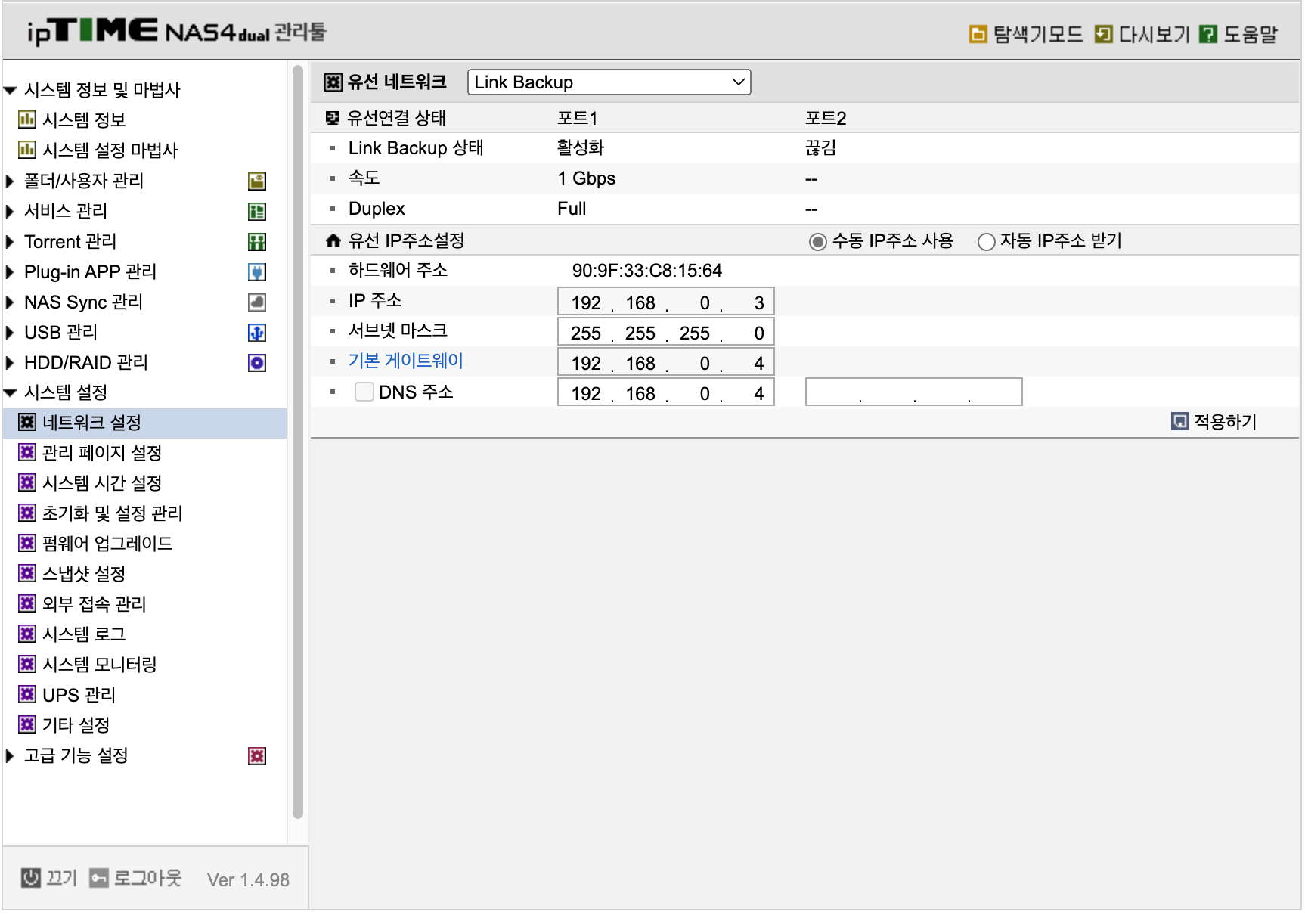Viewport: 1305px width, 915px height.
Task: Click the 시스템 시간 설정 gear icon
Action: [x=27, y=482]
